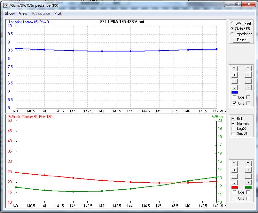This screenshot has width=258, height=213.
Task: Click the blue gain marker at 146 MHz
Action: click(188, 50)
